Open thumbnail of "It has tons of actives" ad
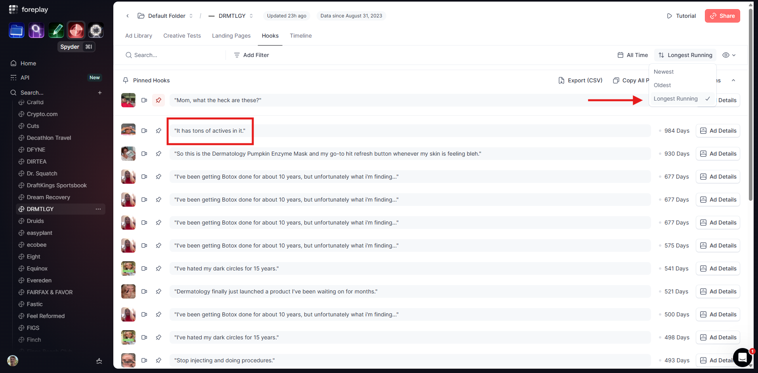This screenshot has width=758, height=373. click(128, 131)
